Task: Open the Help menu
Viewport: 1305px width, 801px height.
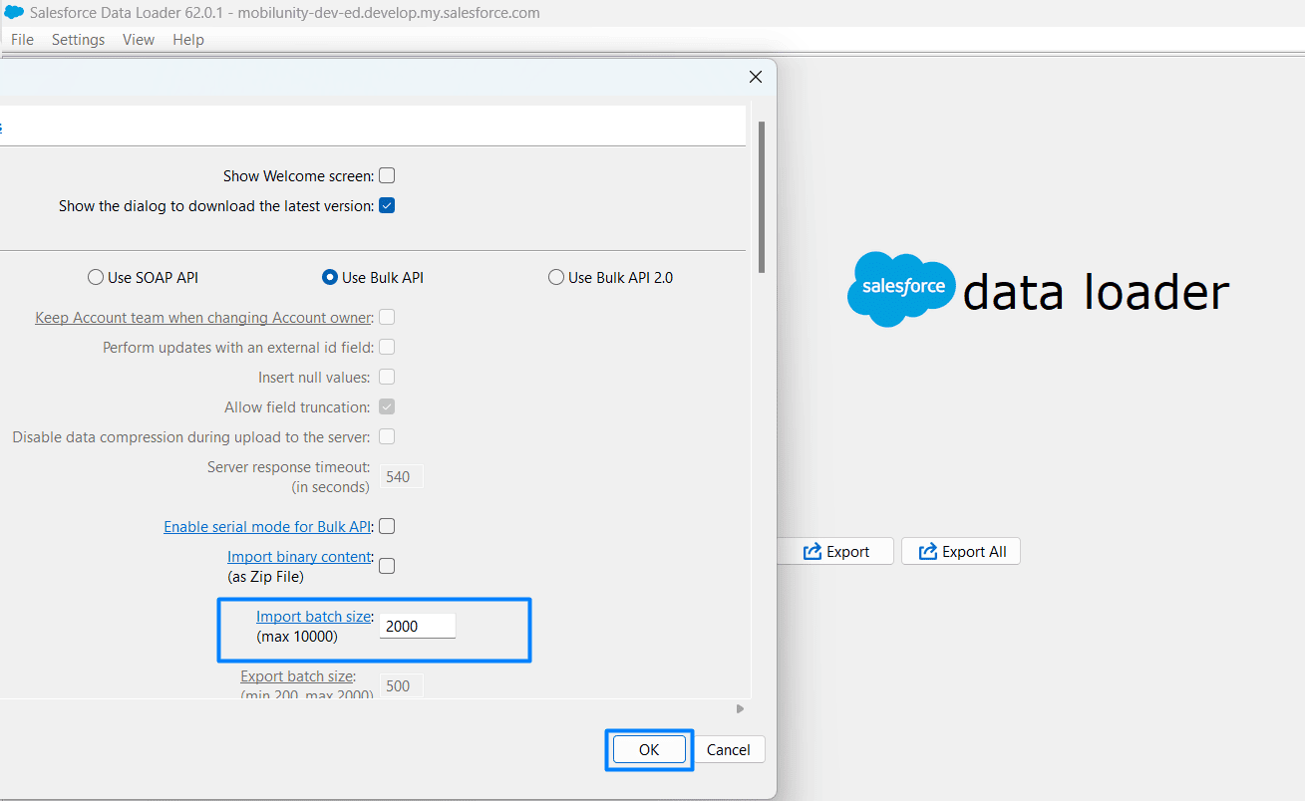Action: click(x=188, y=40)
